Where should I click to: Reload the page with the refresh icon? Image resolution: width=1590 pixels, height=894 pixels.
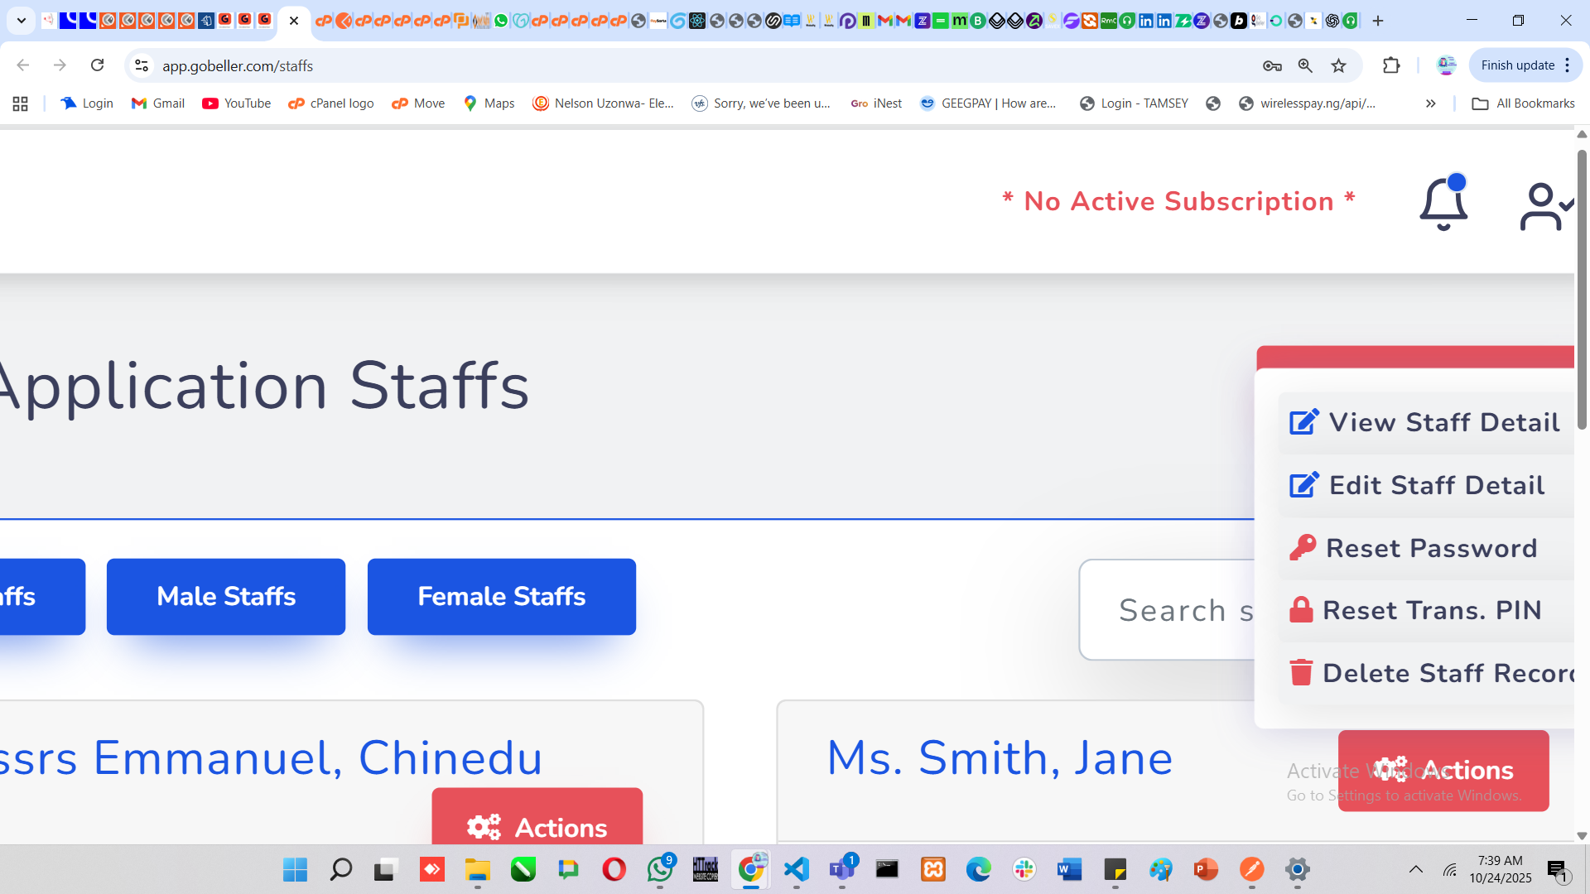click(x=97, y=65)
